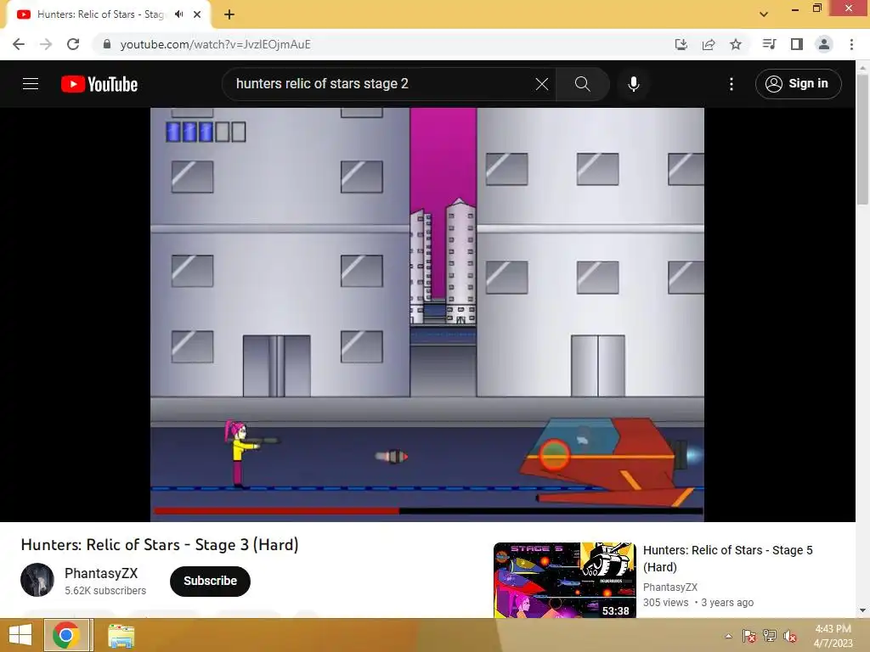Click the video title text
Image resolution: width=870 pixels, height=652 pixels.
[x=160, y=545]
